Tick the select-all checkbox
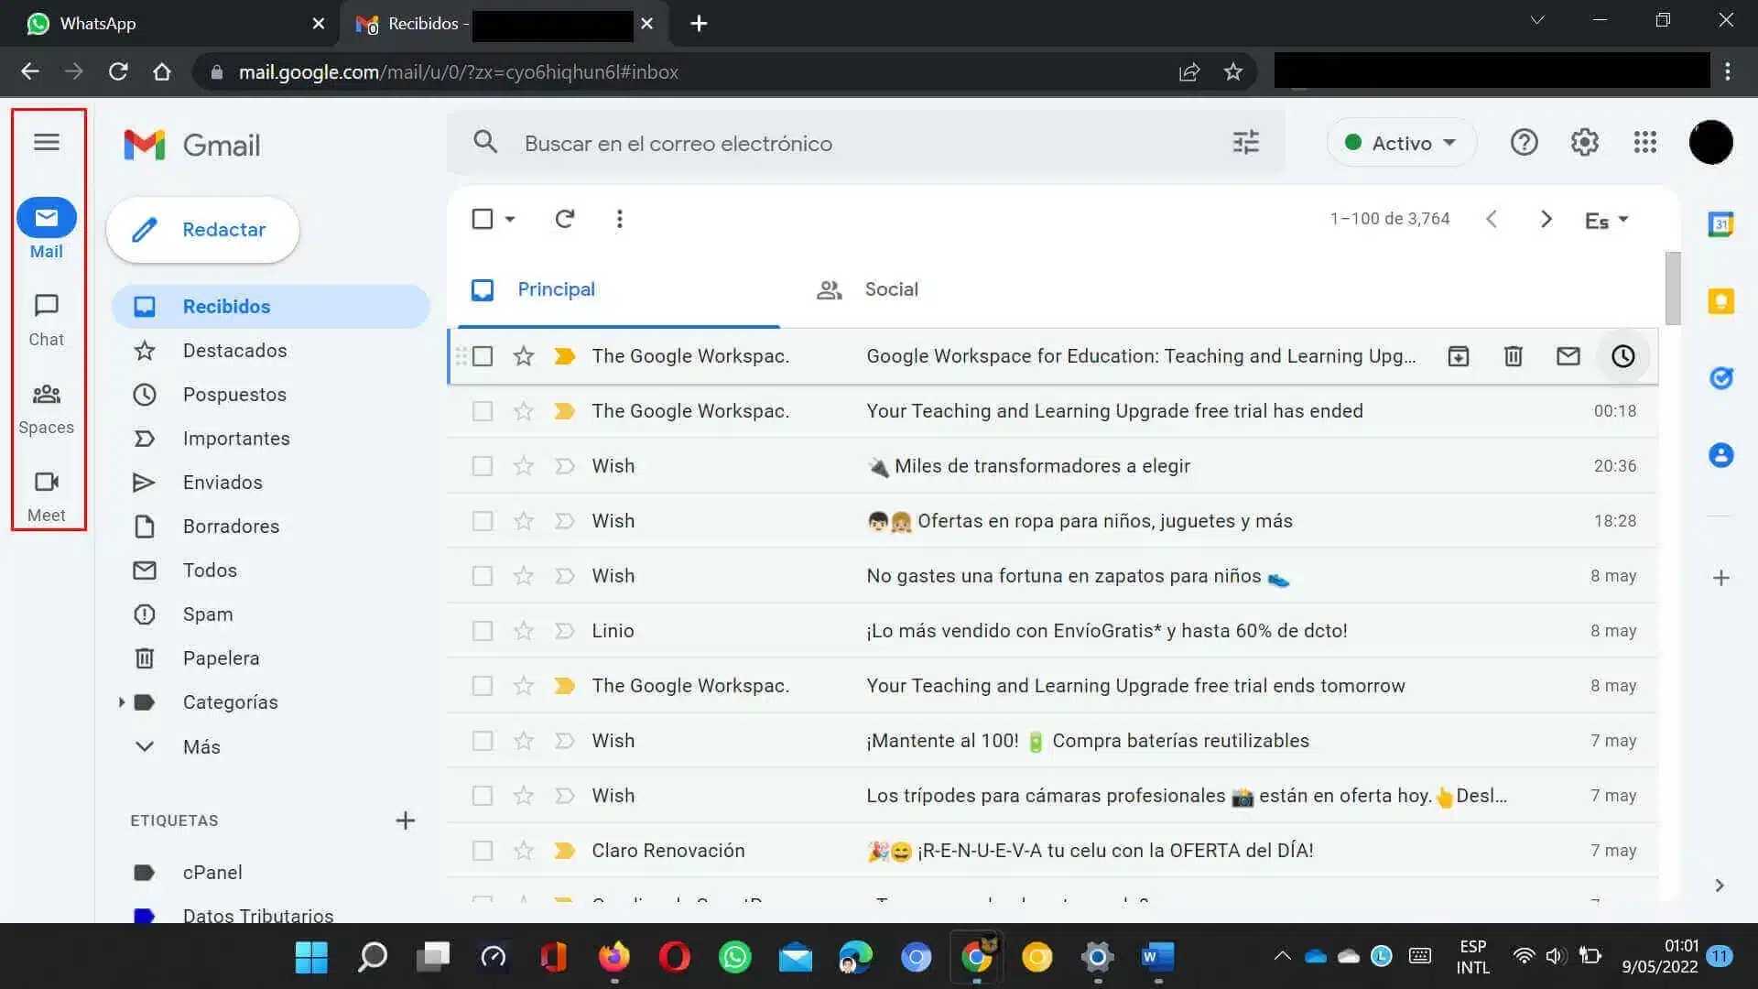Viewport: 1758px width, 989px height. (483, 219)
